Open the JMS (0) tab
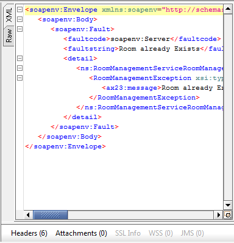Image resolution: width=234 pixels, height=243 pixels. 192,233
